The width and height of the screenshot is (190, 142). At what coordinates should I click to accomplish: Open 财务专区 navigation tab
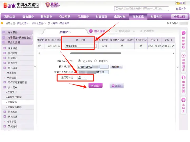click(x=156, y=17)
